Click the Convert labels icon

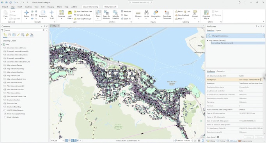pos(195,13)
